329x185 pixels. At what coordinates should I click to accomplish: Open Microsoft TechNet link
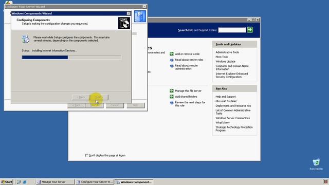(226, 101)
